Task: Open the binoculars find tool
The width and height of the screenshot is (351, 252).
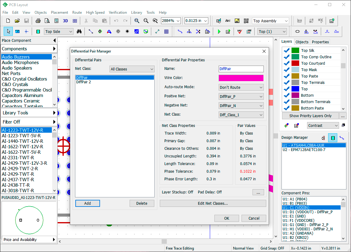Action: (x=79, y=32)
